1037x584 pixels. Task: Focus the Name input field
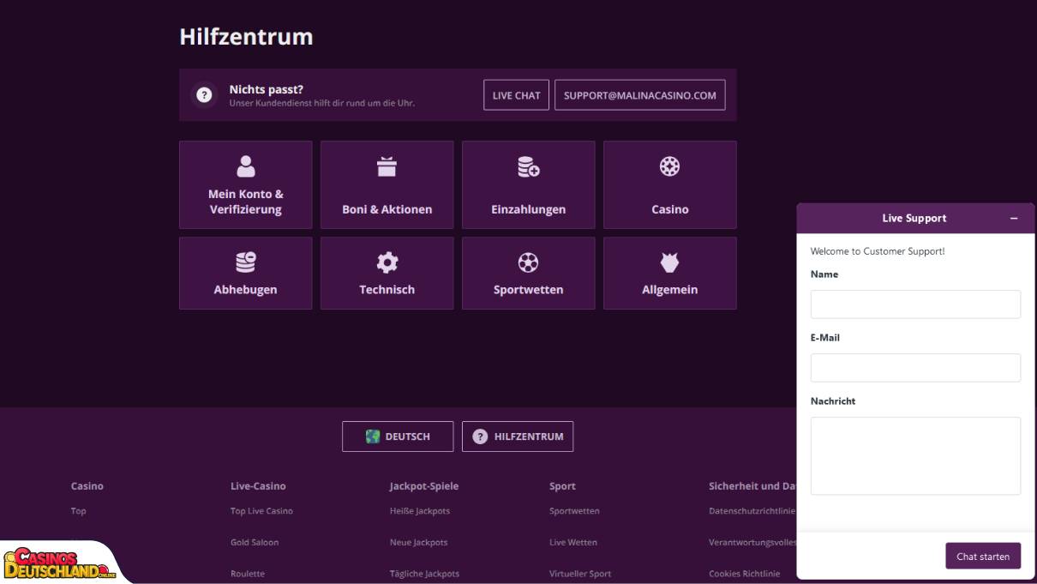tap(915, 304)
